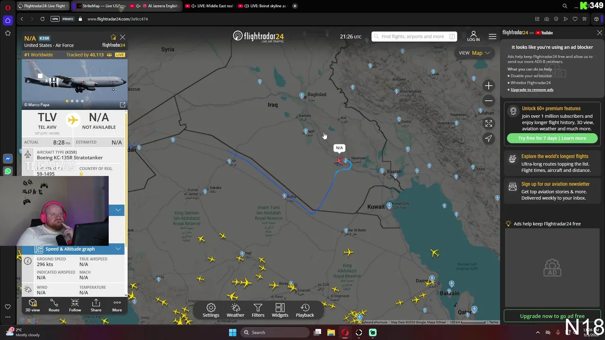Bookmark page with heart icon in address bar
This screenshot has width=605, height=340.
[575, 19]
